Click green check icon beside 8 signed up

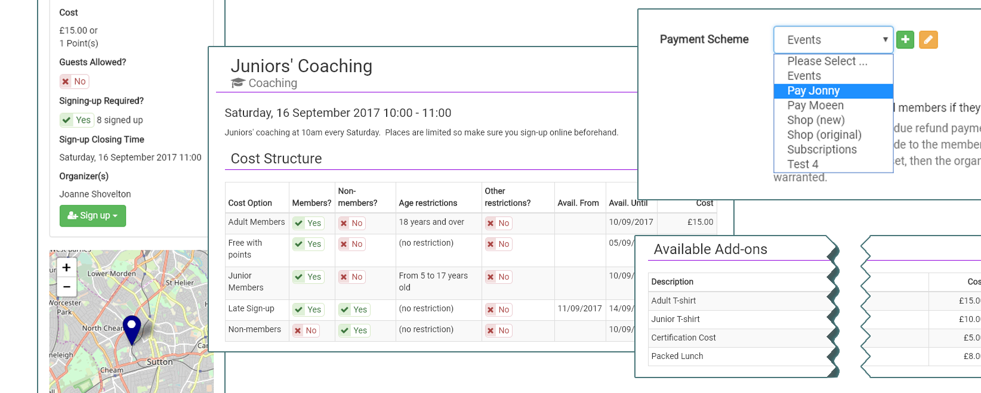66,120
